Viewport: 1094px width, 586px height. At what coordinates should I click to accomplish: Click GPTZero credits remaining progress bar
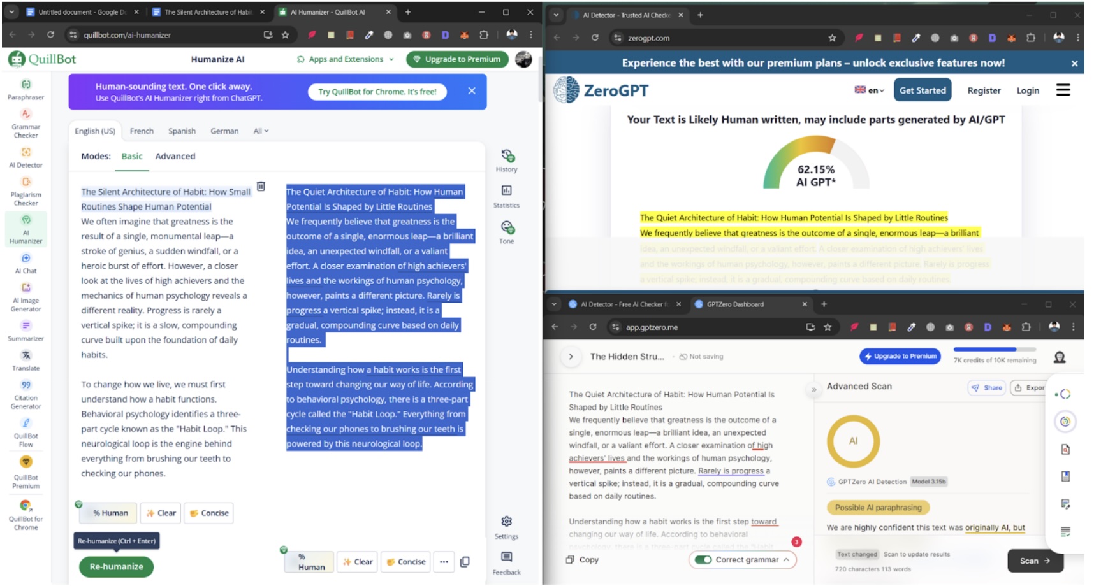(x=995, y=349)
